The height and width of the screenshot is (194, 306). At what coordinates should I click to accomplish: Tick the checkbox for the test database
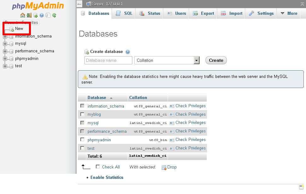click(x=82, y=148)
